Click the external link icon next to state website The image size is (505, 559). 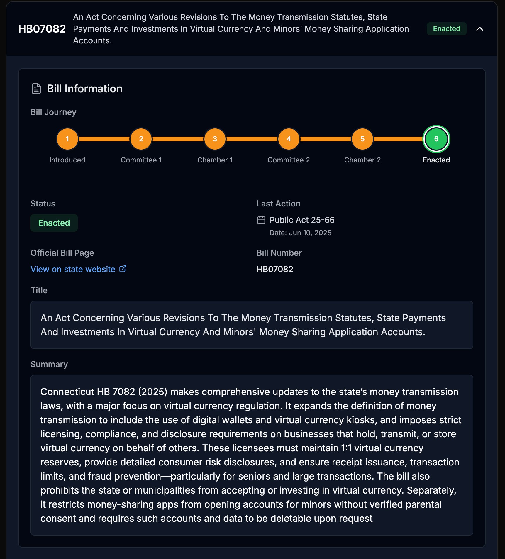[123, 269]
